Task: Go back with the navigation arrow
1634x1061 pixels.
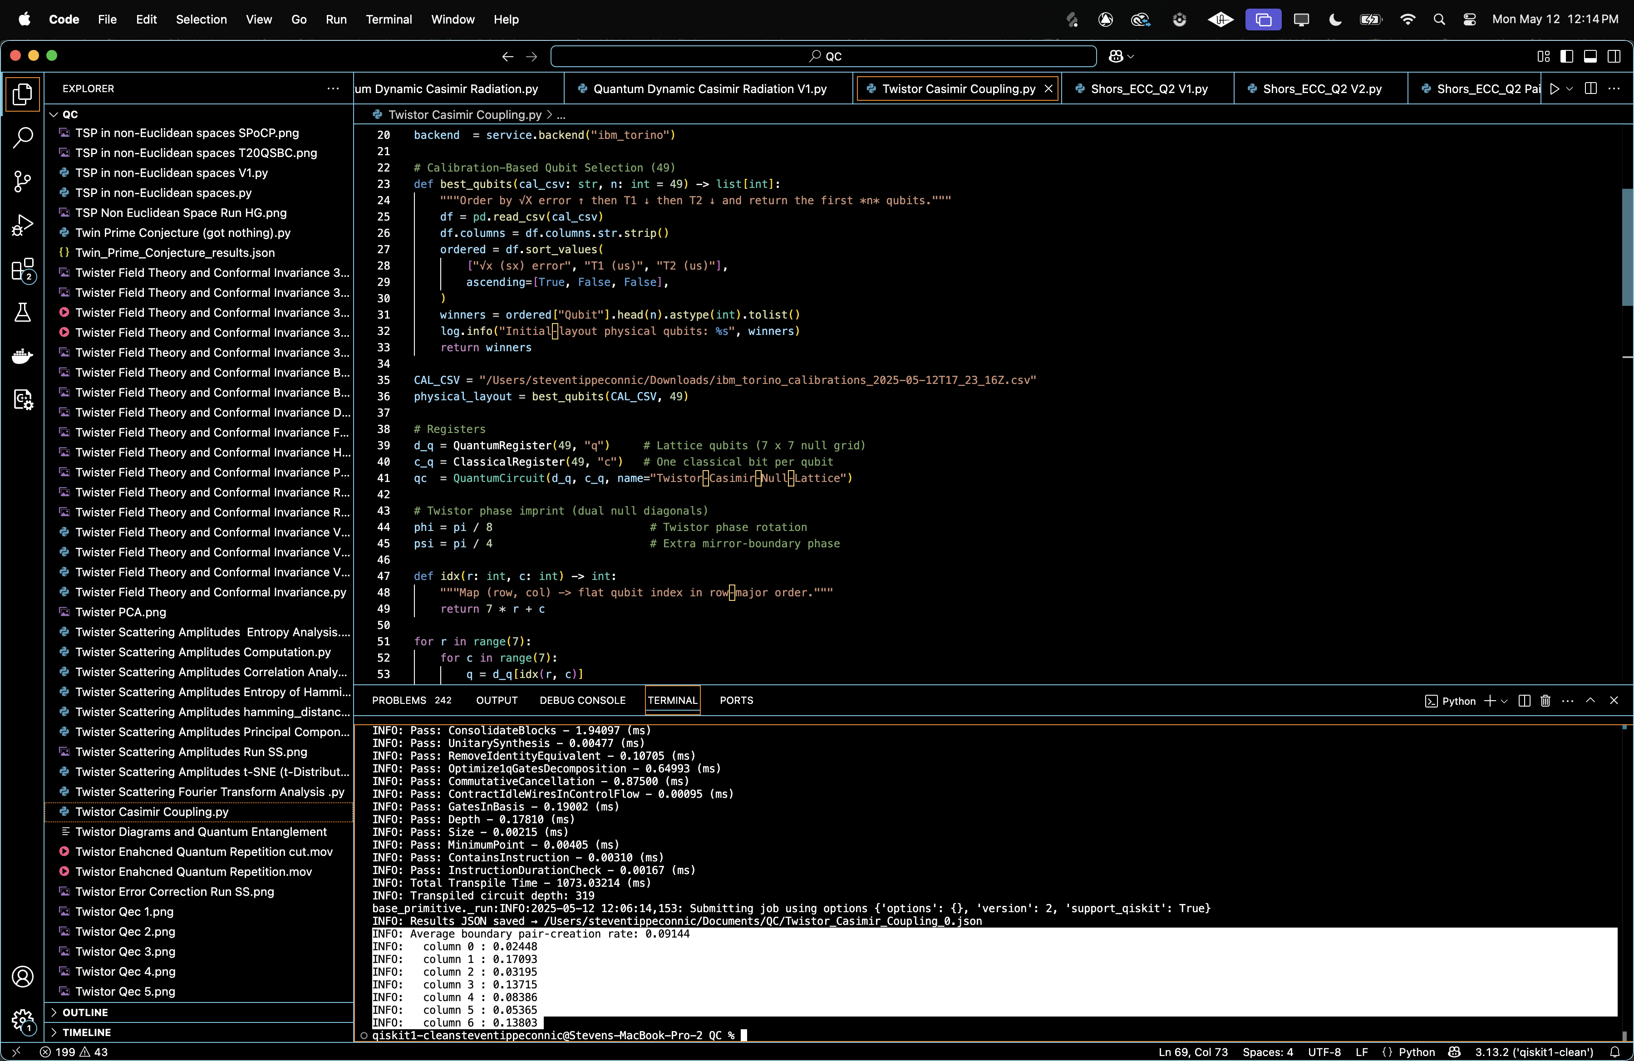Action: [x=507, y=56]
